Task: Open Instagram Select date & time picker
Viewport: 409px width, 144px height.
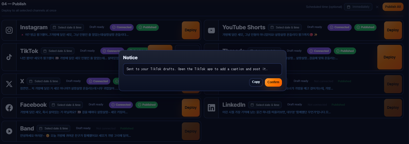Action: click(x=67, y=27)
